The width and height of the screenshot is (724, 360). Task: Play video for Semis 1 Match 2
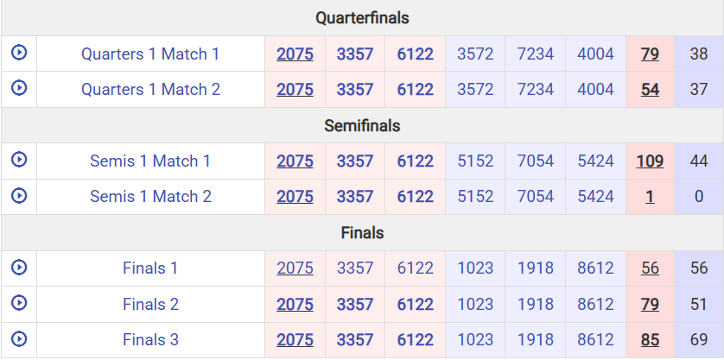click(19, 195)
